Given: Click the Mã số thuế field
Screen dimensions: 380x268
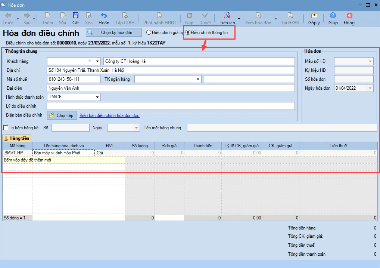Looking at the screenshot, I should [74, 79].
